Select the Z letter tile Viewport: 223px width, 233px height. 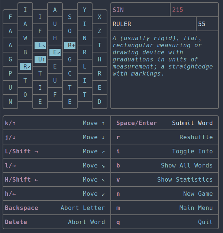pyautogui.click(x=100, y=31)
